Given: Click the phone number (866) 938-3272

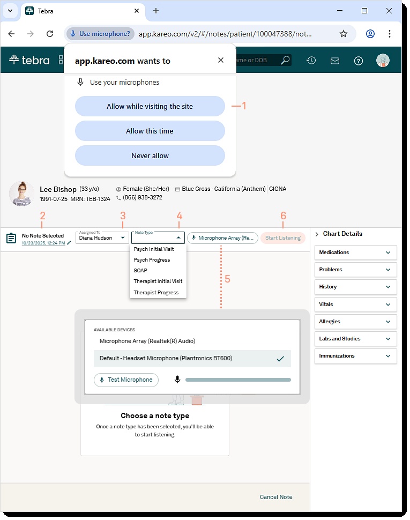Looking at the screenshot, I should pos(143,197).
